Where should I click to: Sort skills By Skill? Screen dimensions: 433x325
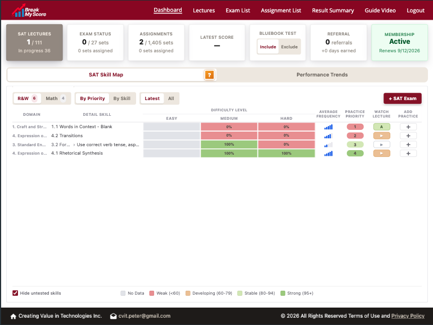click(x=122, y=98)
